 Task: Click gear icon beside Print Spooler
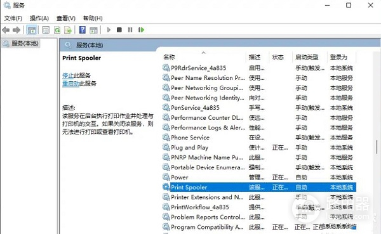(166, 187)
